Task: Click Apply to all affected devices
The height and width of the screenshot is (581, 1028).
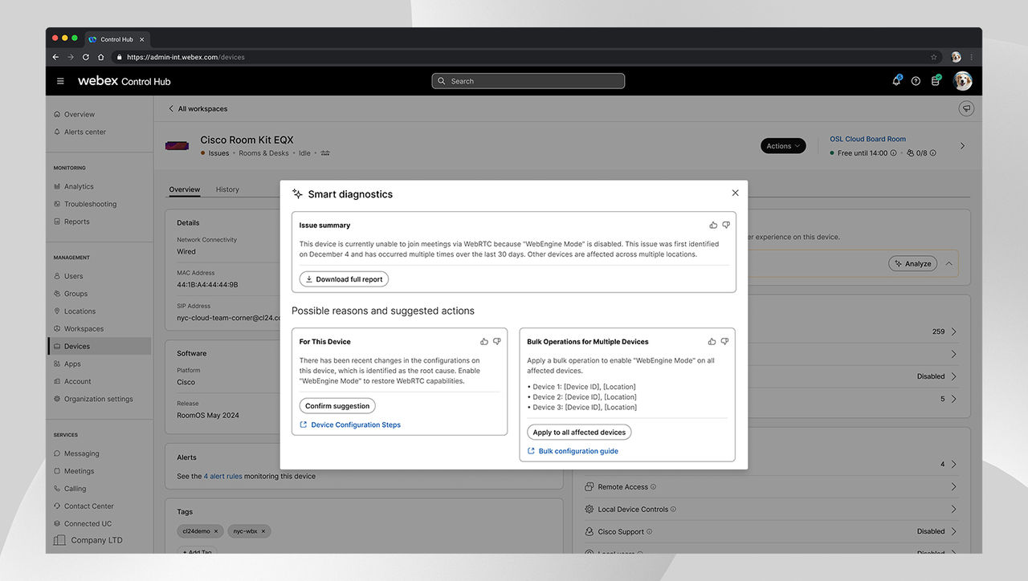Action: [579, 433]
